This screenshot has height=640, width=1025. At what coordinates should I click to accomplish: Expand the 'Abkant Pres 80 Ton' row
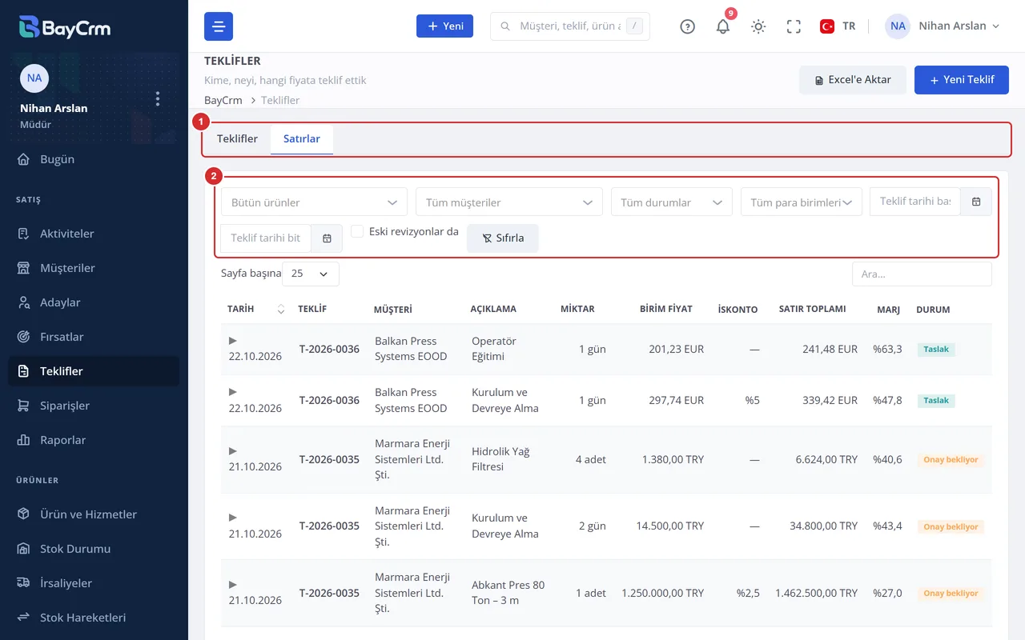click(233, 585)
